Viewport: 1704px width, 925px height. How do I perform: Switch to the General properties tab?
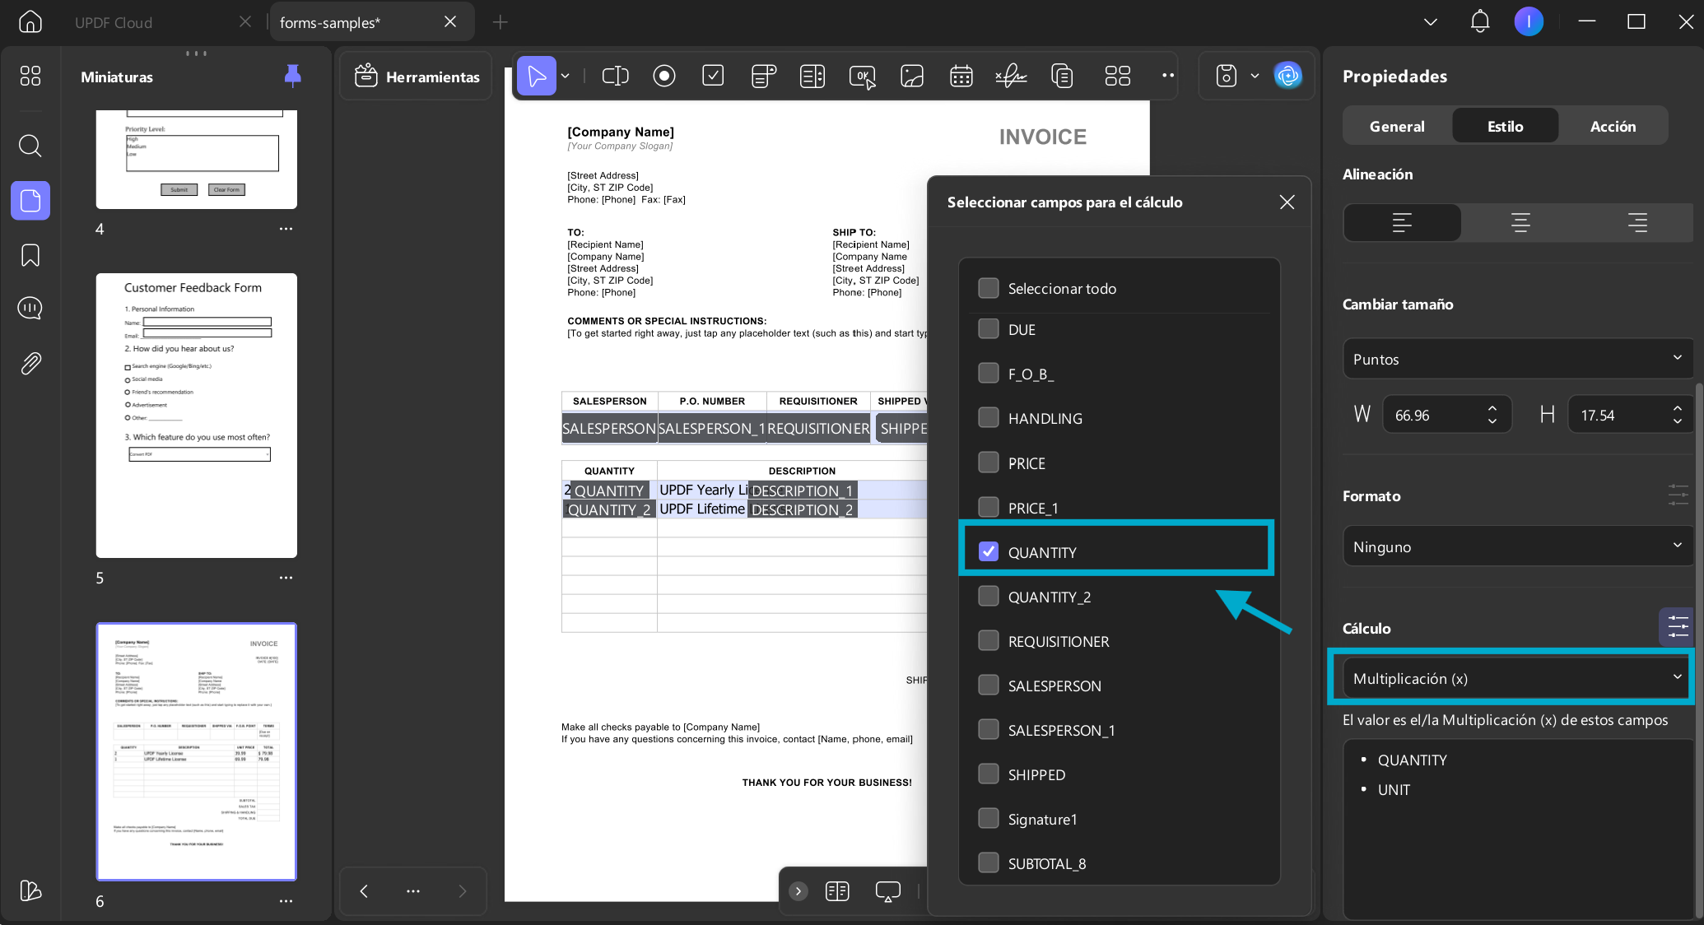click(1397, 126)
